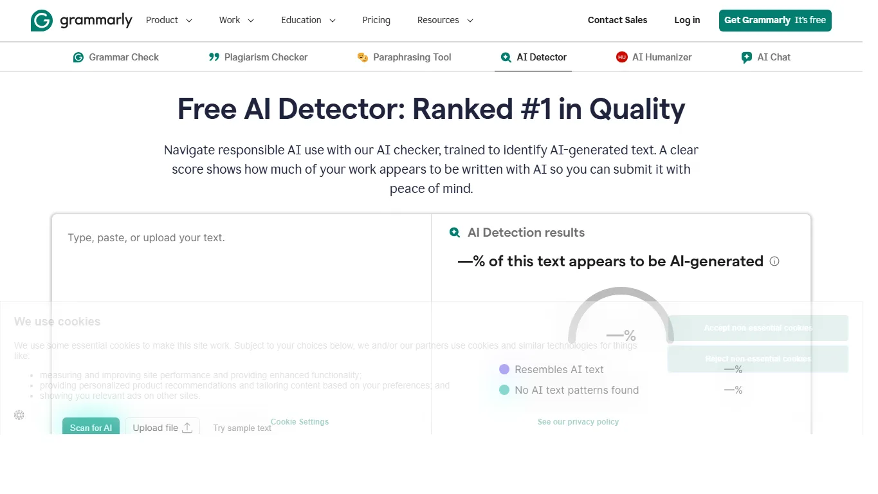Switch to Grammar Check tab

[116, 57]
